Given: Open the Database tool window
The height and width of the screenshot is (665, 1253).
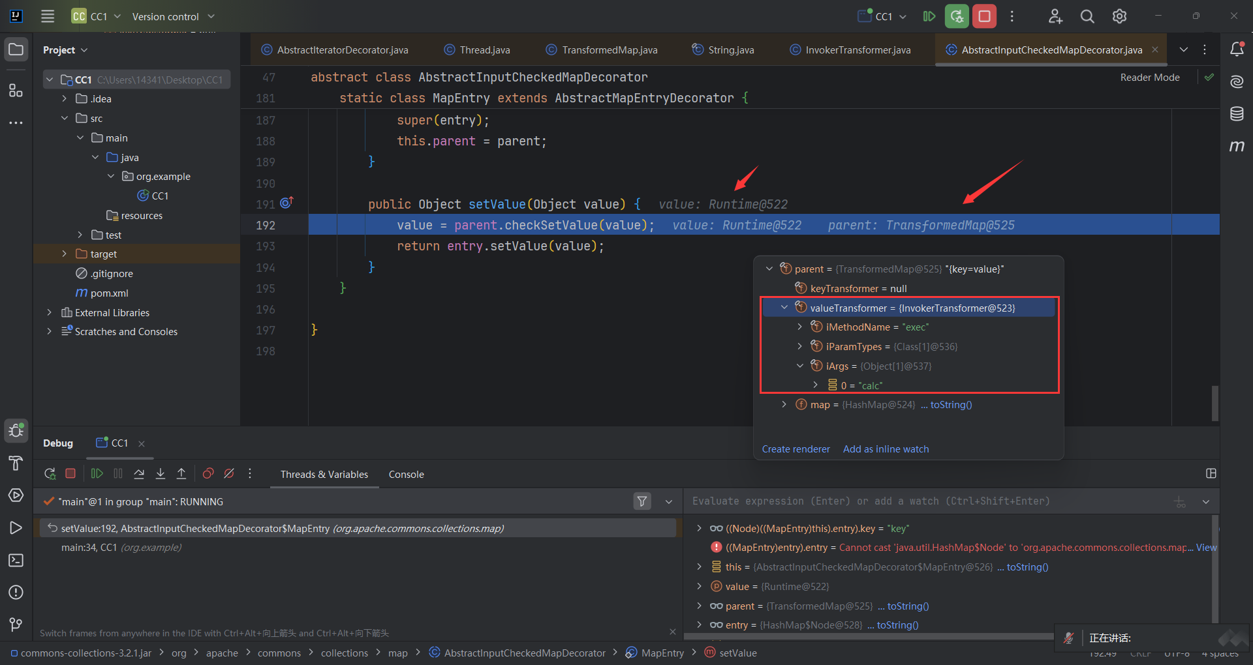Looking at the screenshot, I should [1237, 114].
